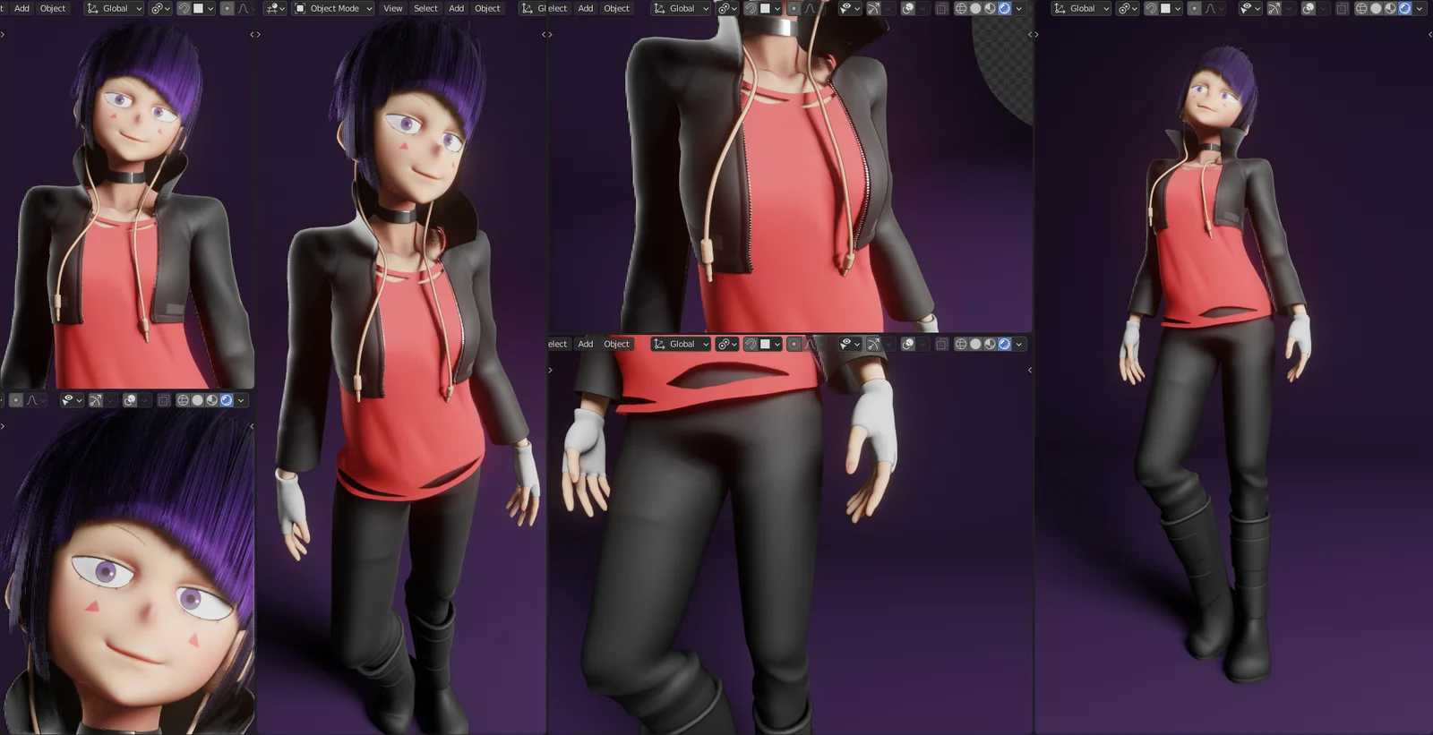Open proportional falloff curve in top-left bust viewport
This screenshot has width=1433, height=735.
[244, 8]
